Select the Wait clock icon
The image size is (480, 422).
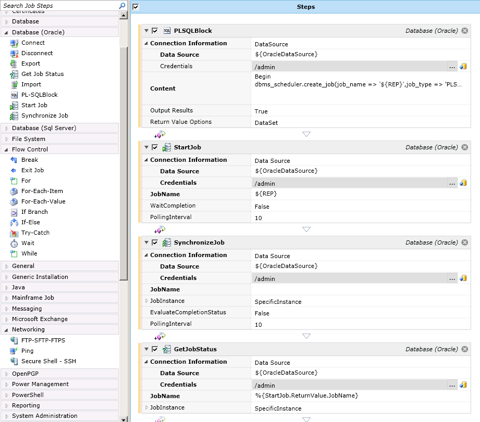tap(14, 243)
